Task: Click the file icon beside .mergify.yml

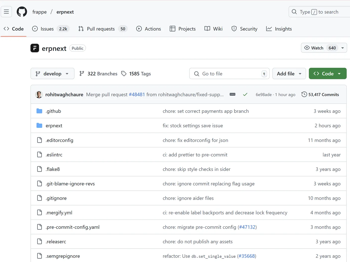Action: (x=39, y=212)
